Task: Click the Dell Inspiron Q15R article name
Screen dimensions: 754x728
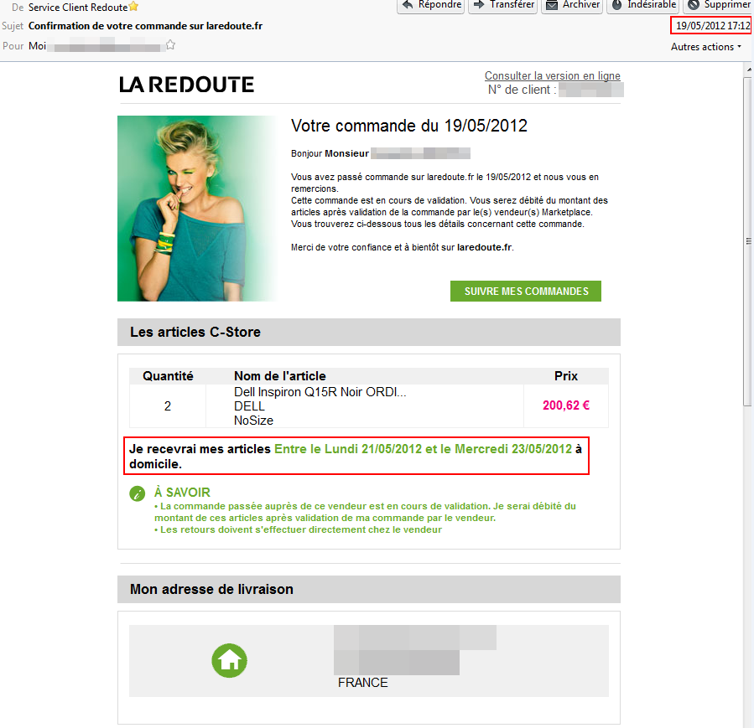Action: coord(320,392)
